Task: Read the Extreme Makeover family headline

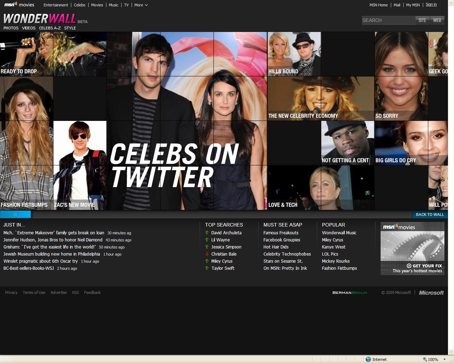Action: [x=54, y=233]
